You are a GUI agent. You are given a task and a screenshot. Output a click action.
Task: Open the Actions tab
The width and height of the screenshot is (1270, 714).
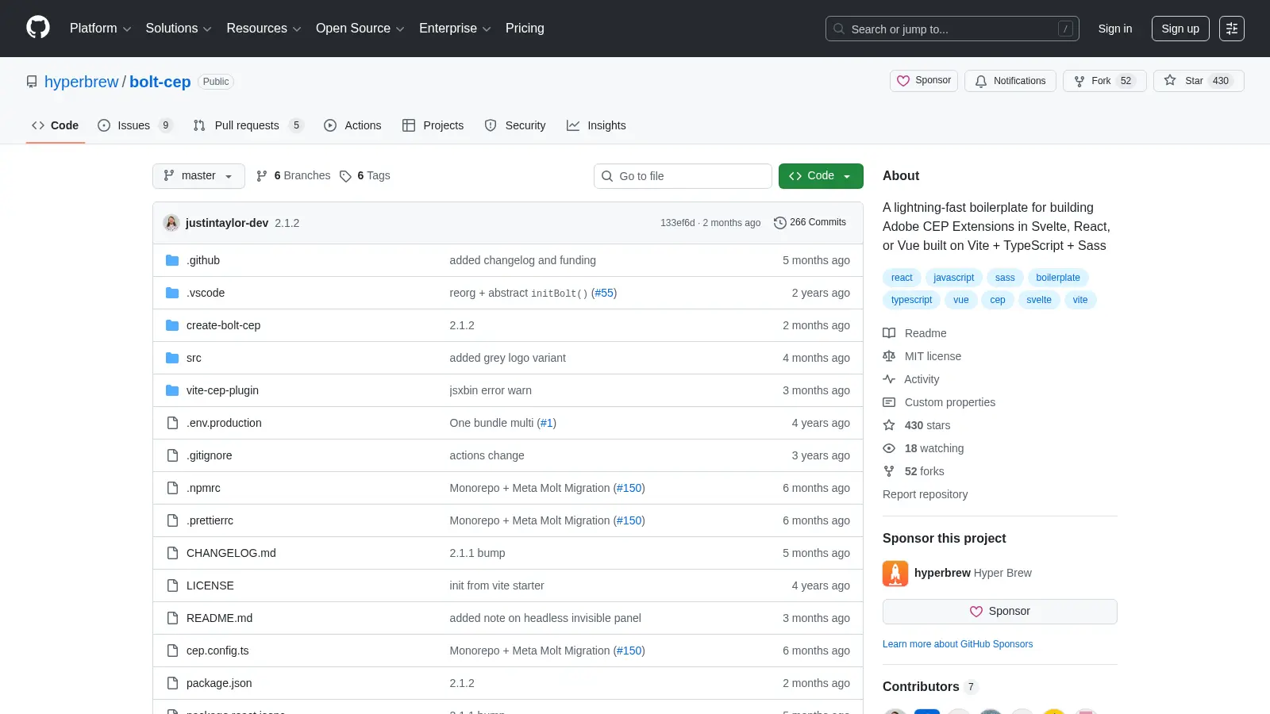(x=352, y=125)
